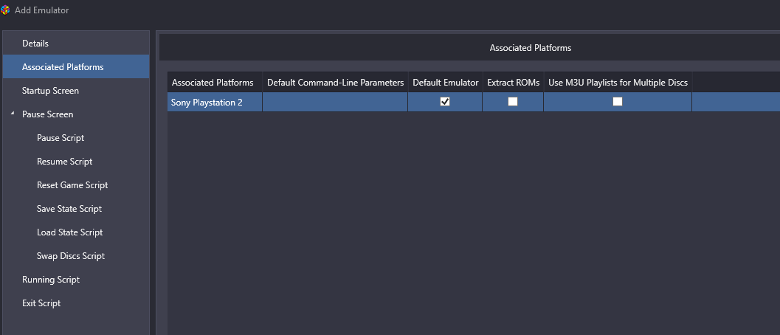Uncheck Default Emulator for Sony Playstation 2

[445, 102]
